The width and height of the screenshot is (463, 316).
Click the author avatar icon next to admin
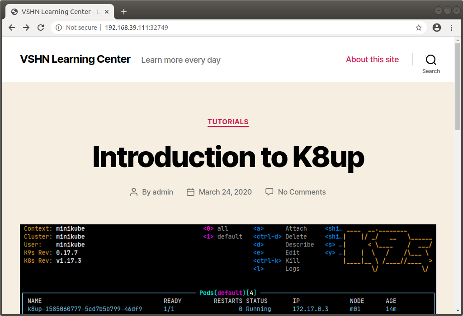[134, 192]
